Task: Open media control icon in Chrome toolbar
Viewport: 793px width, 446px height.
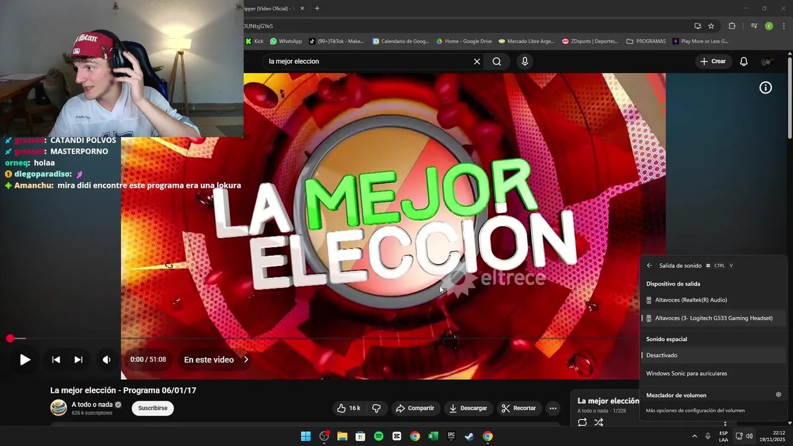Action: 754,26
